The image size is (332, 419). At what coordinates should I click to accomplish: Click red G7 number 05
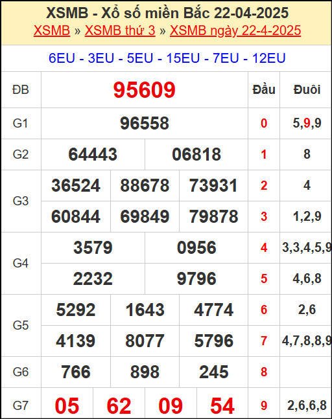tap(67, 405)
